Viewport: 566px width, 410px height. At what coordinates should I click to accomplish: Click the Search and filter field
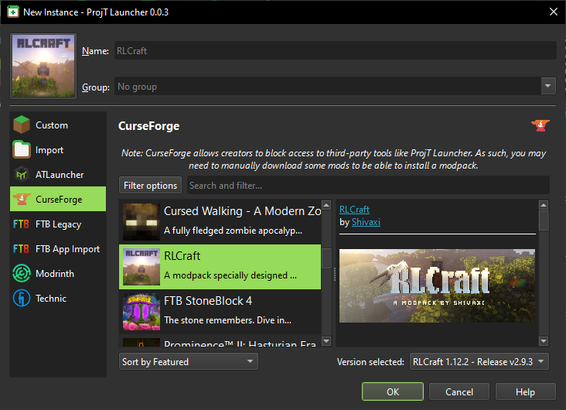pos(368,186)
